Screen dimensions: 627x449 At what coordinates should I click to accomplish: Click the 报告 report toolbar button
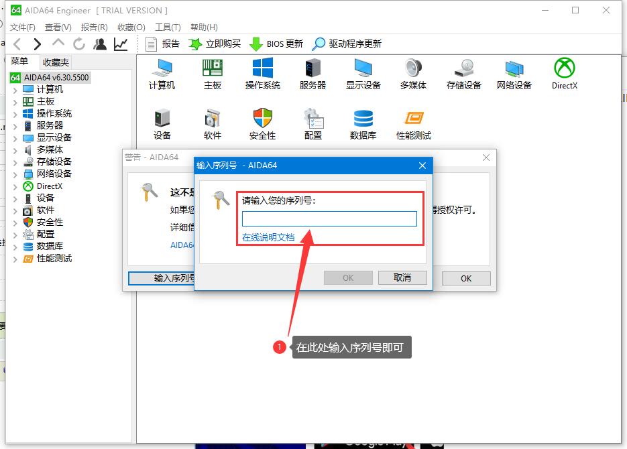(162, 44)
